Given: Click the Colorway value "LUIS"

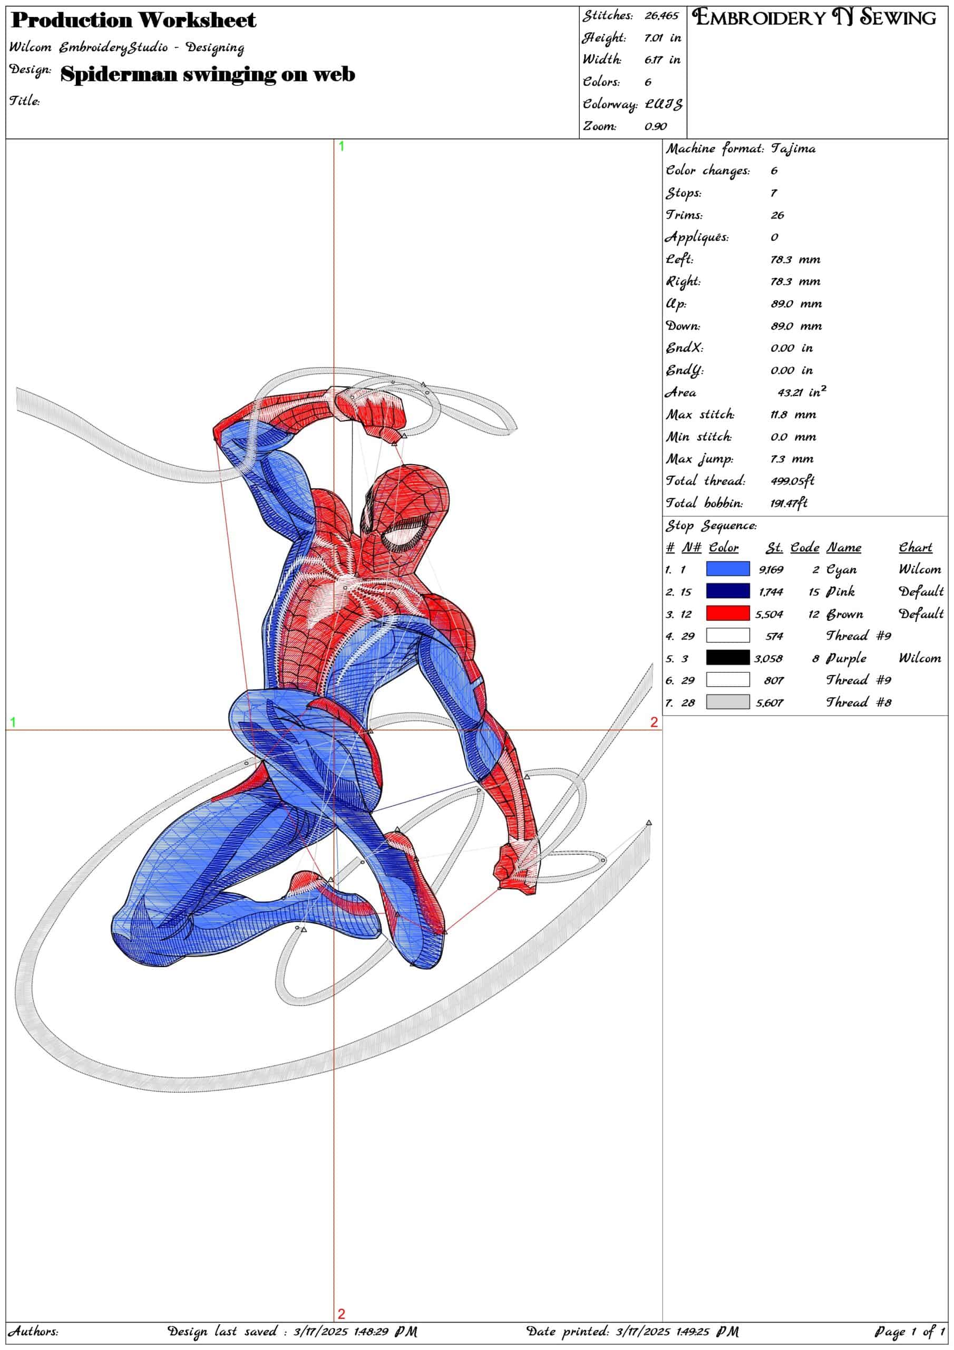Looking at the screenshot, I should 664,104.
